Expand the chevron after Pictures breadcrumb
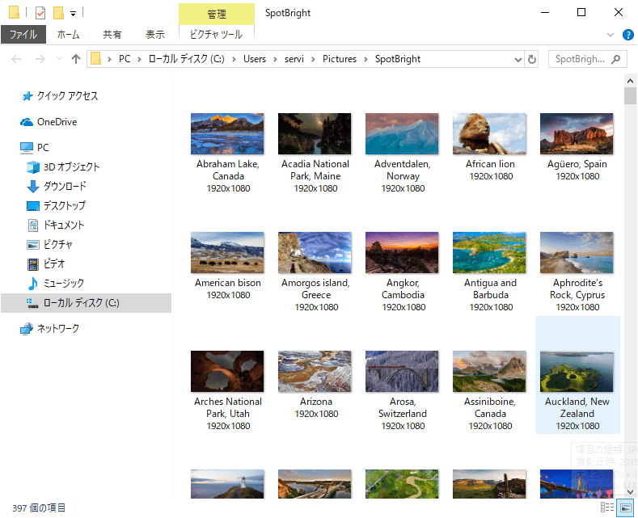The width and height of the screenshot is (638, 518). tap(365, 59)
